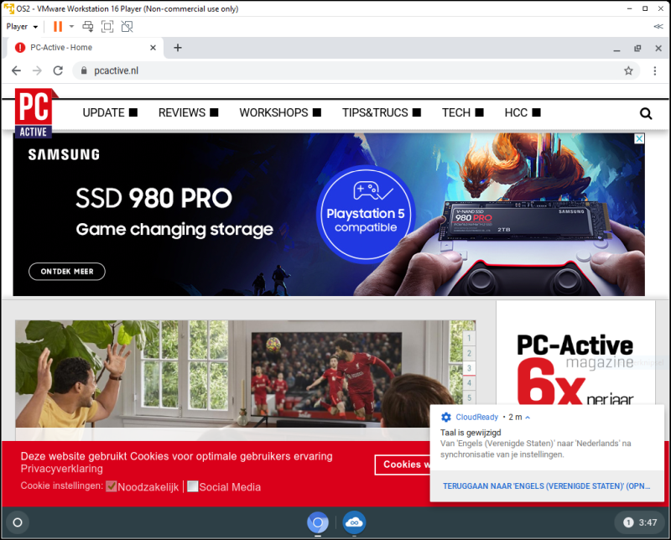Screen dimensions: 671x540
Task: Reload the pcactive.nl page
Action: click(58, 70)
